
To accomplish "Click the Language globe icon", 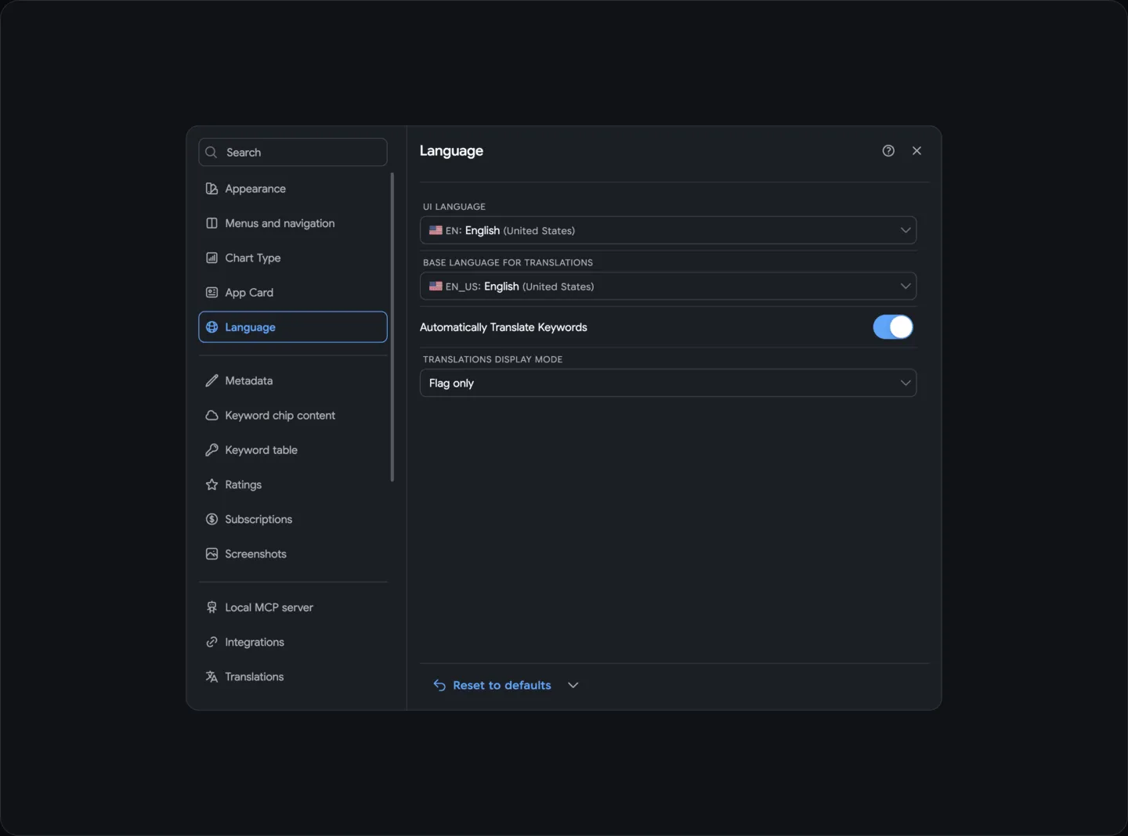I will (x=211, y=327).
